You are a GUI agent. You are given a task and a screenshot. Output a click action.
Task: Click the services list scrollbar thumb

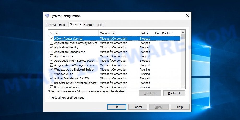(x=183, y=37)
